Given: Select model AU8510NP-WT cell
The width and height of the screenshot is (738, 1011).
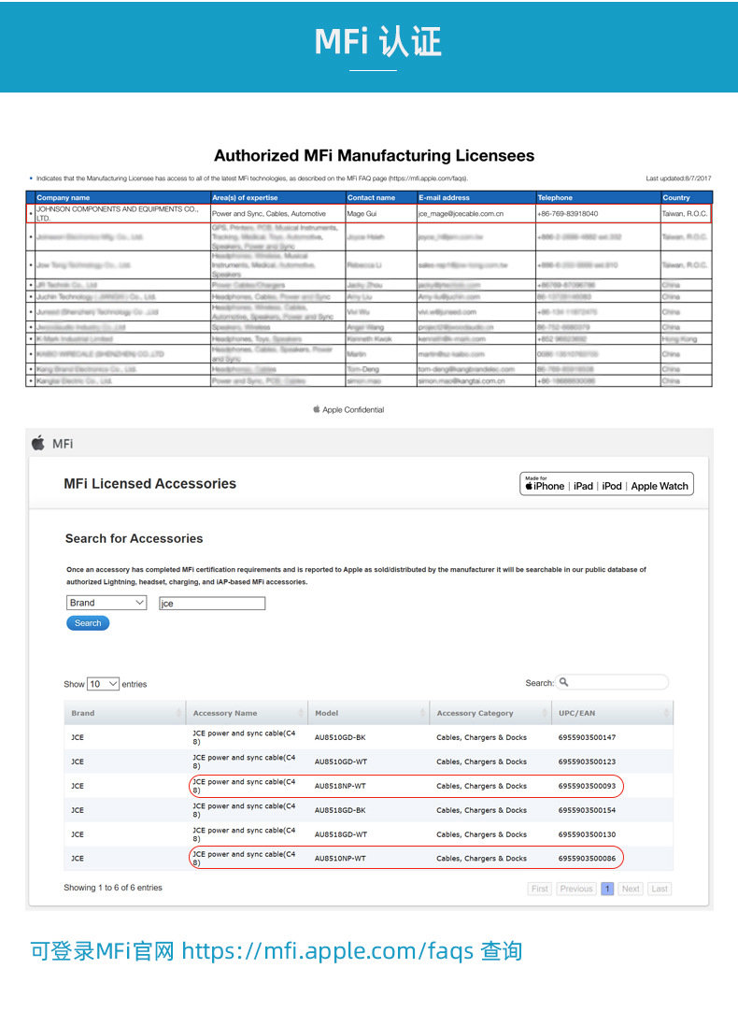Looking at the screenshot, I should [340, 859].
